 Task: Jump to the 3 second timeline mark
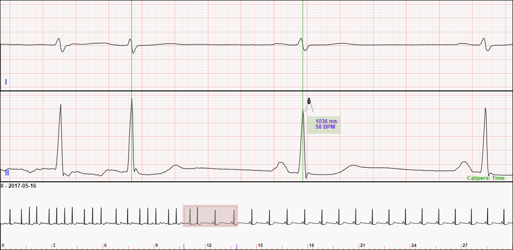click(x=54, y=245)
